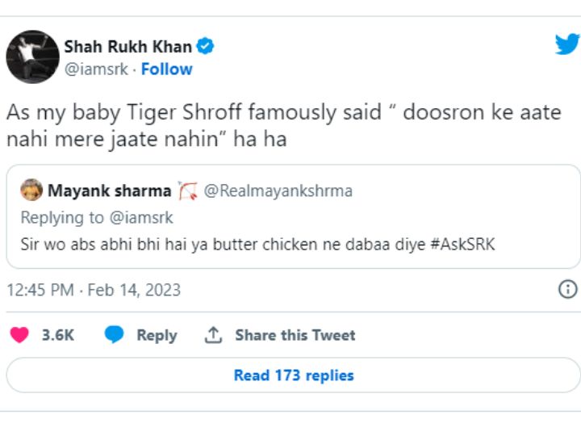The width and height of the screenshot is (581, 436).
Task: Read 173 replies
Action: 294,375
